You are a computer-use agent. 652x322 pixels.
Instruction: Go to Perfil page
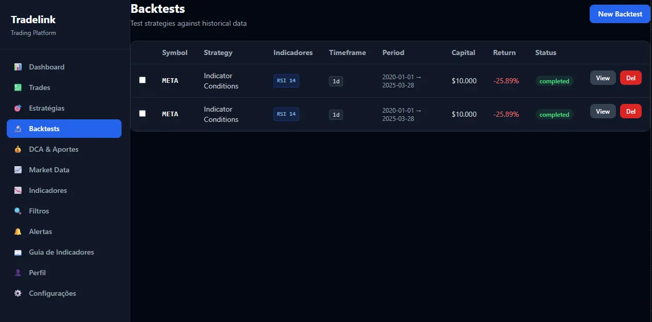click(64, 273)
